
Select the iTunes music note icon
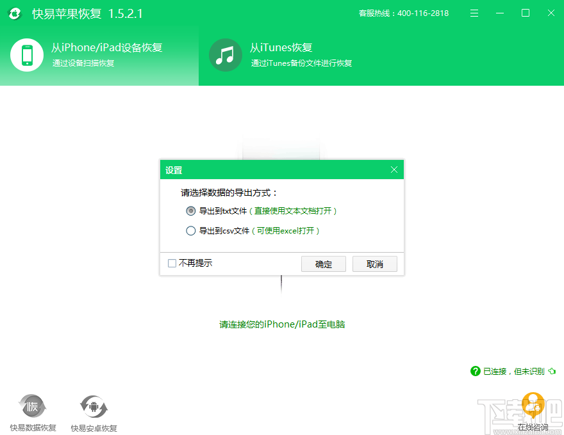[225, 55]
